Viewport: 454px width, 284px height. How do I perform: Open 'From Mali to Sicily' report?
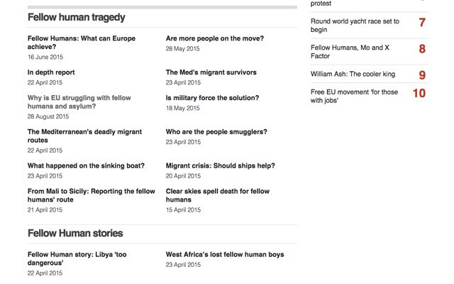coord(92,195)
